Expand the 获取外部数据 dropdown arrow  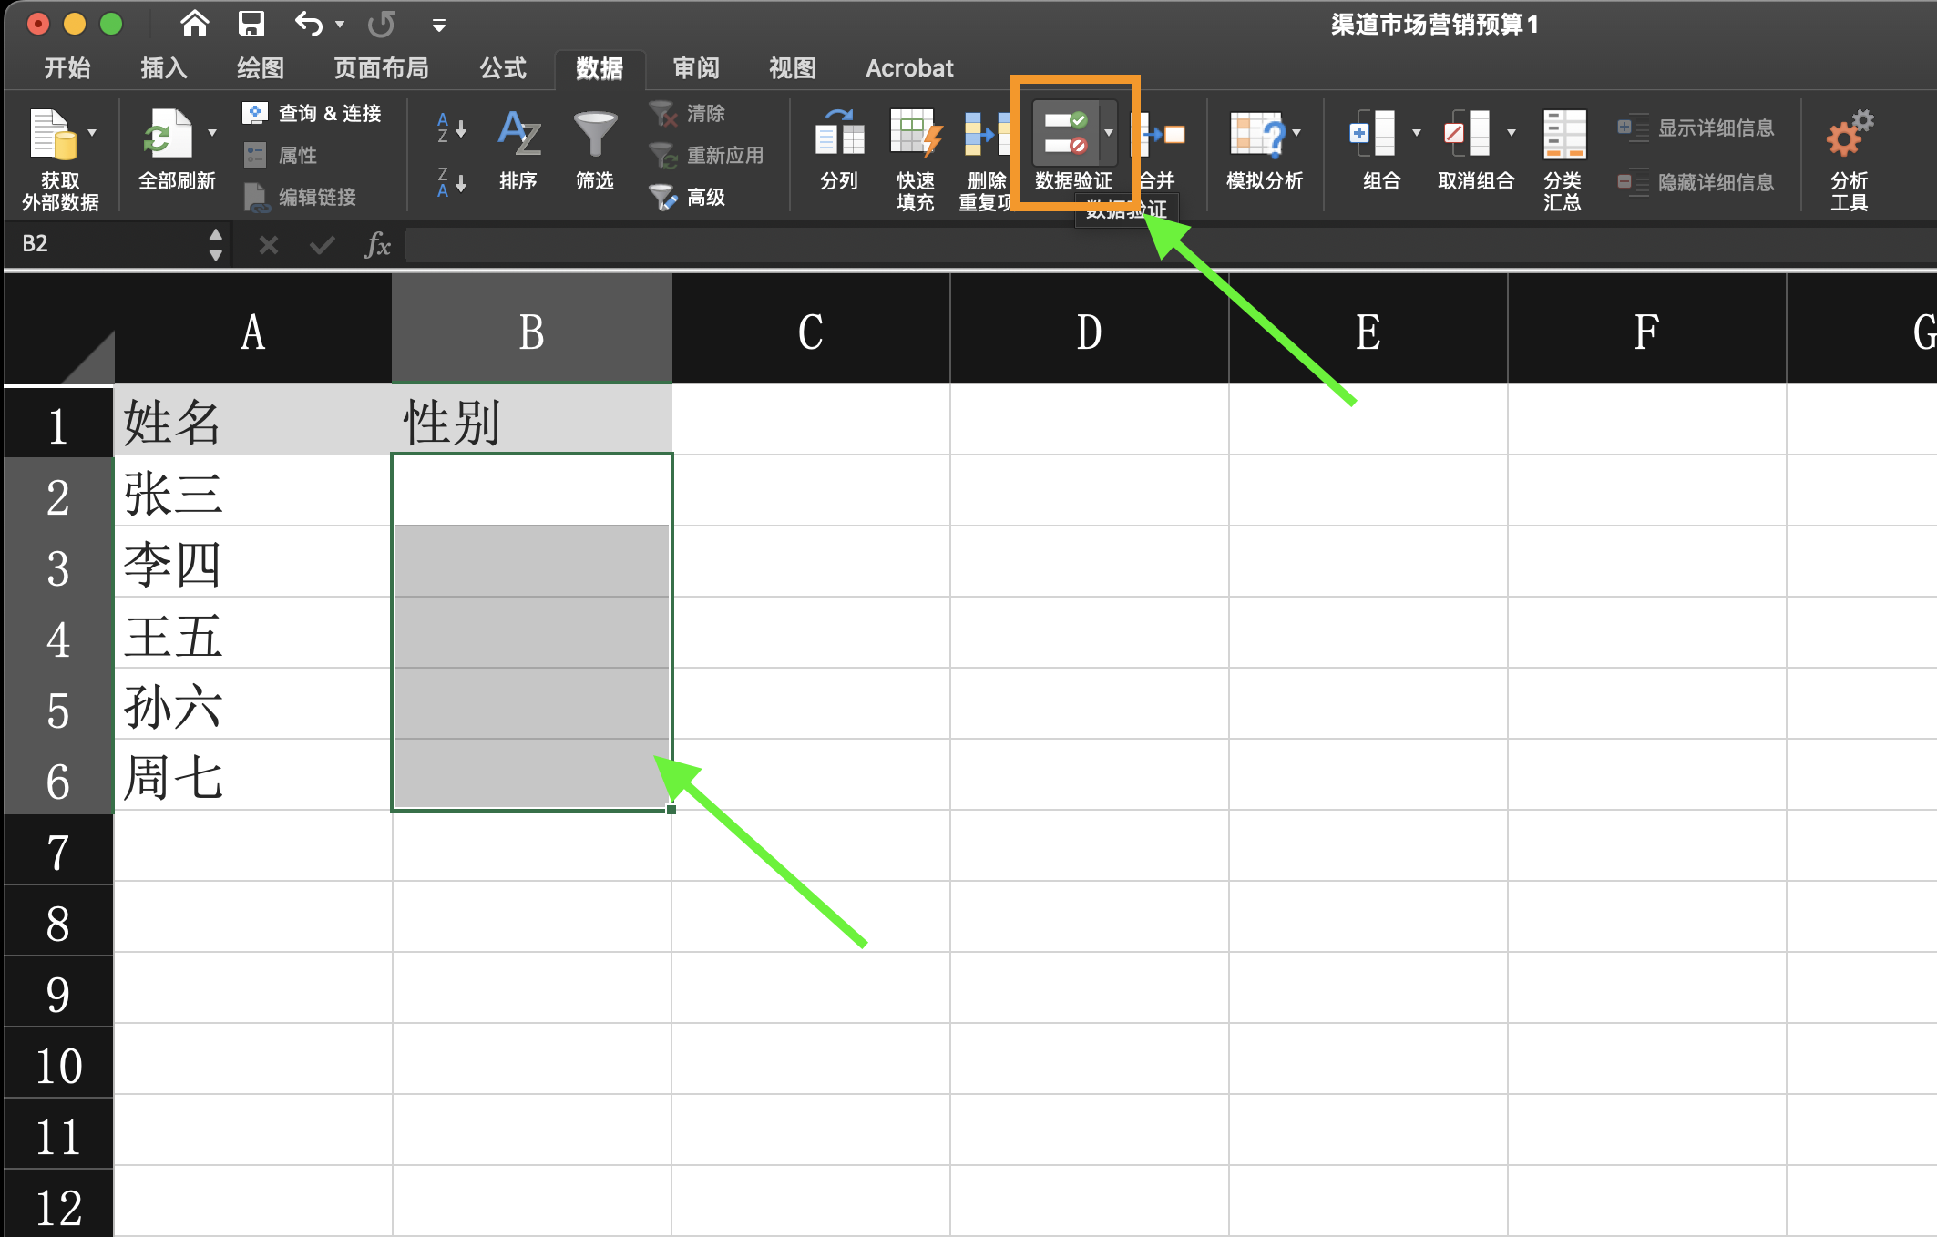92,134
